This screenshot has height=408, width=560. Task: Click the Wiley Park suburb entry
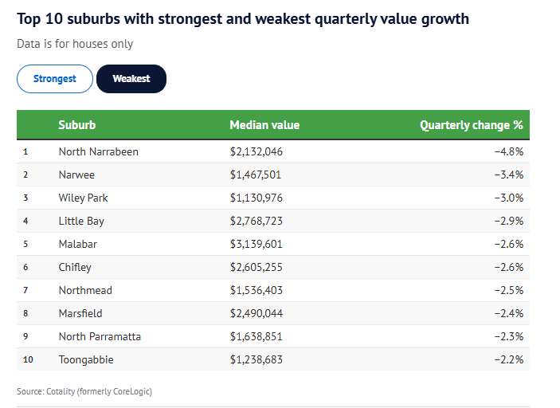(83, 198)
